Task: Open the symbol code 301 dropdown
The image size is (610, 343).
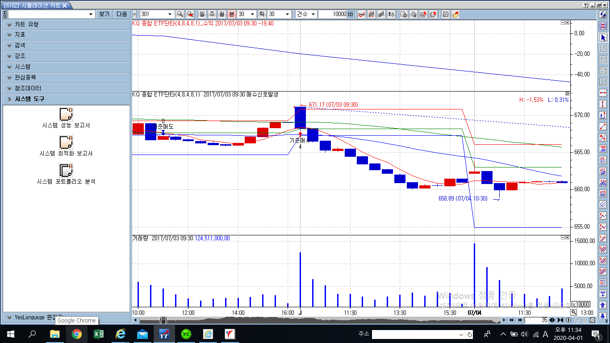Action: (170, 14)
